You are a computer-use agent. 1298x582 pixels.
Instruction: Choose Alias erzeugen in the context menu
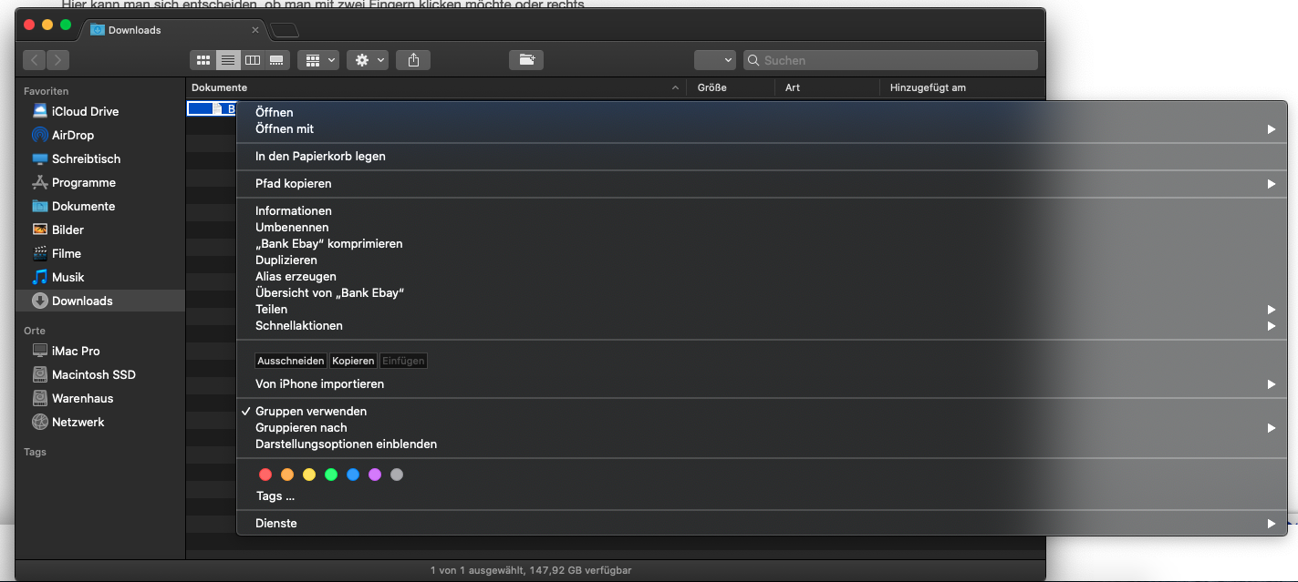[x=761, y=276]
